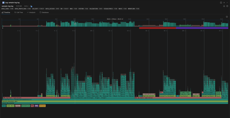This screenshot has width=230, height=118.
Task: Click the APEX_PROFILING: FINE log level badge
Action: 23,9
